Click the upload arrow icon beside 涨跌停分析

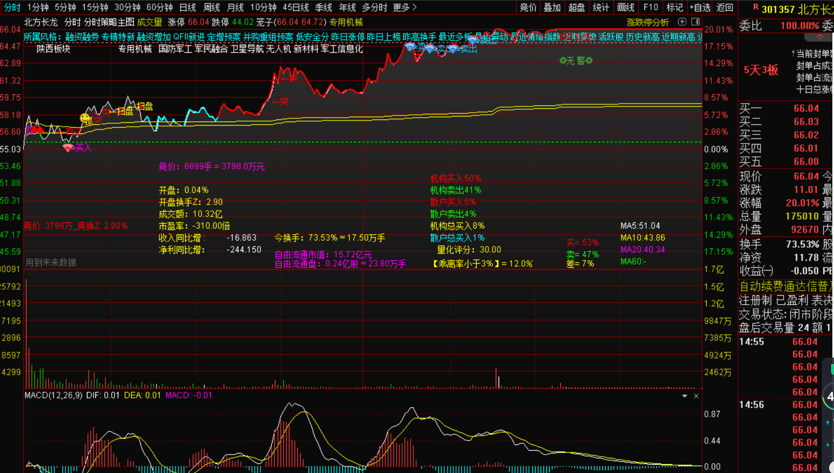click(682, 22)
